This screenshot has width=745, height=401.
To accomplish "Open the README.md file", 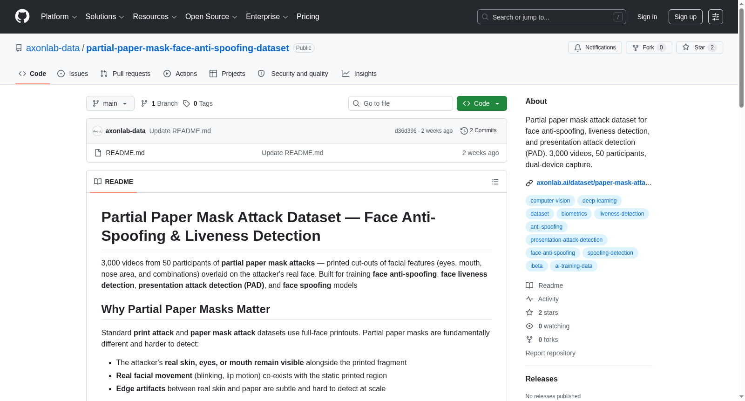I will tap(125, 153).
